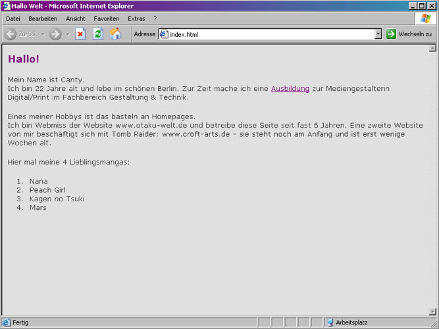Click the text "Hier mal meine 4 Lieblingsmangas:"
This screenshot has width=439, height=329.
pos(68,162)
